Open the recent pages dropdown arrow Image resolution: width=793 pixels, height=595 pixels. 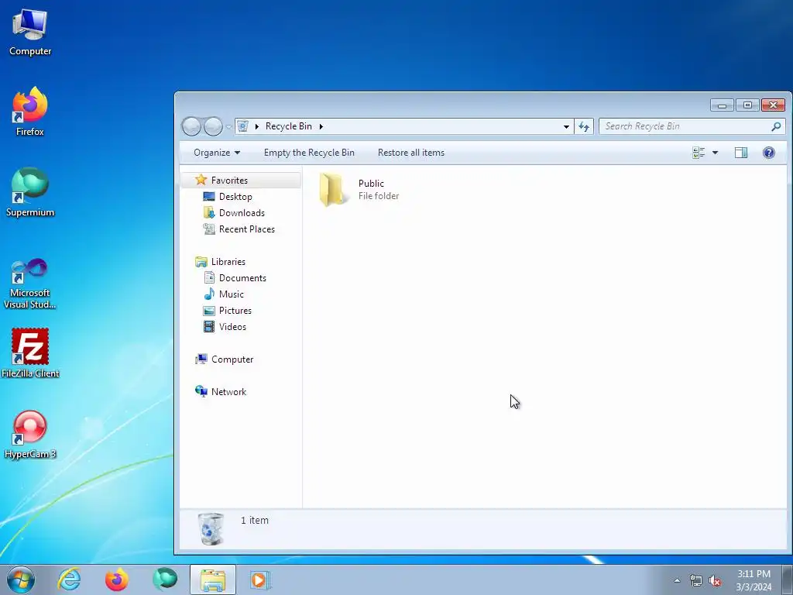point(228,126)
